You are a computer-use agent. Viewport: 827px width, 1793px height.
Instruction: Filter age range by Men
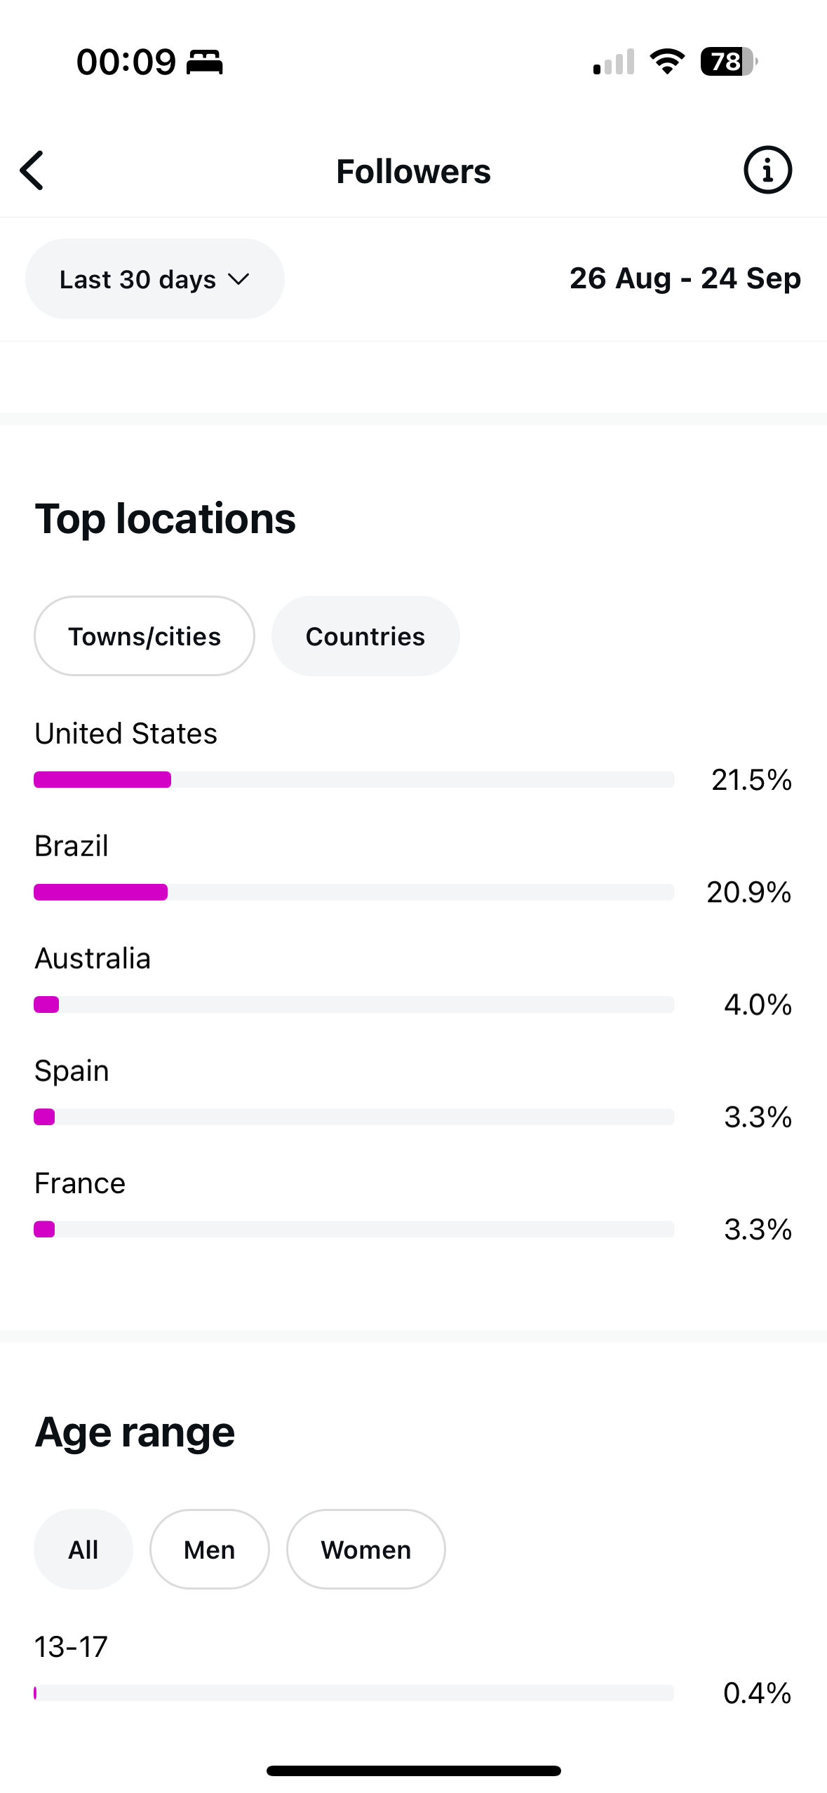point(210,1549)
